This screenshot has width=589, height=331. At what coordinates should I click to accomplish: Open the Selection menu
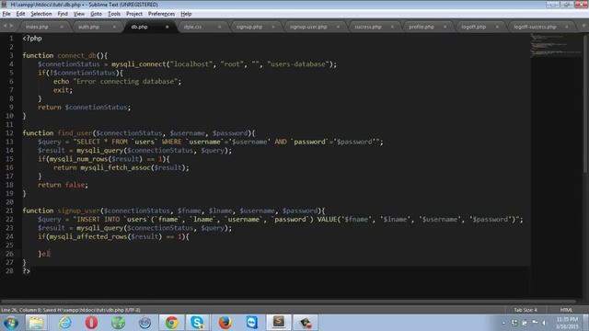click(40, 14)
